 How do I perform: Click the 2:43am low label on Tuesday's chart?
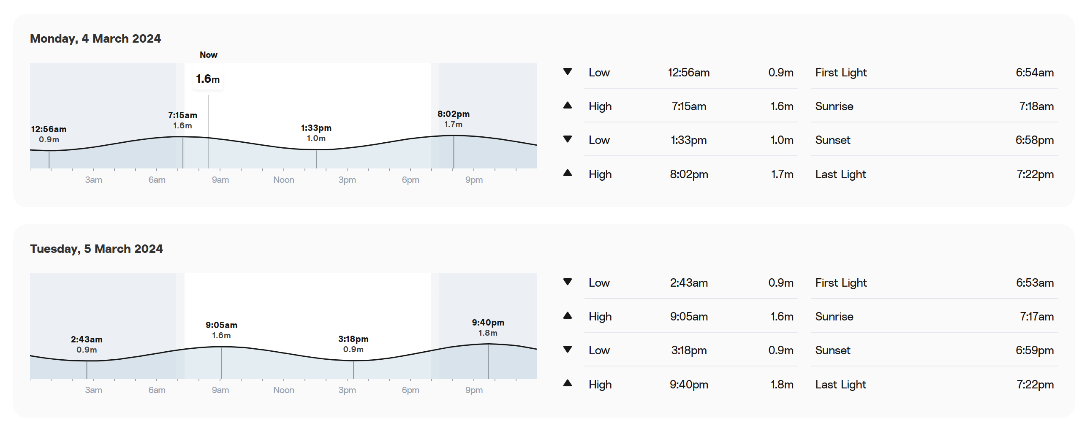(86, 340)
